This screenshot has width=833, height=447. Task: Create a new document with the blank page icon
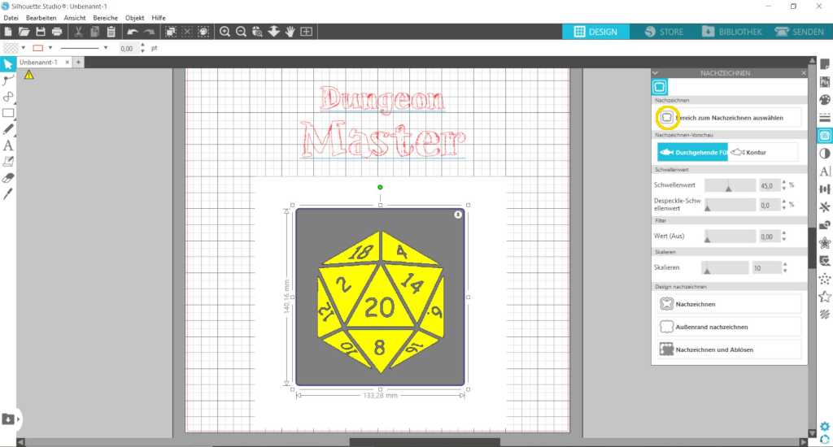pyautogui.click(x=8, y=32)
